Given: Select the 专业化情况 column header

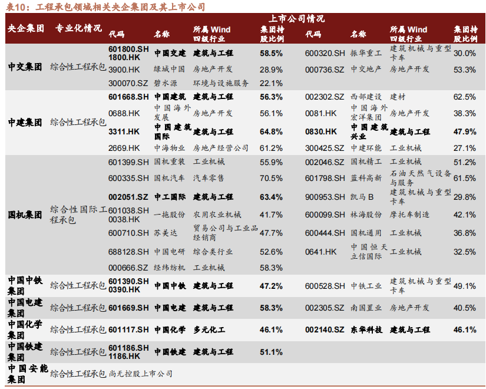Looking at the screenshot, I should (78, 28).
